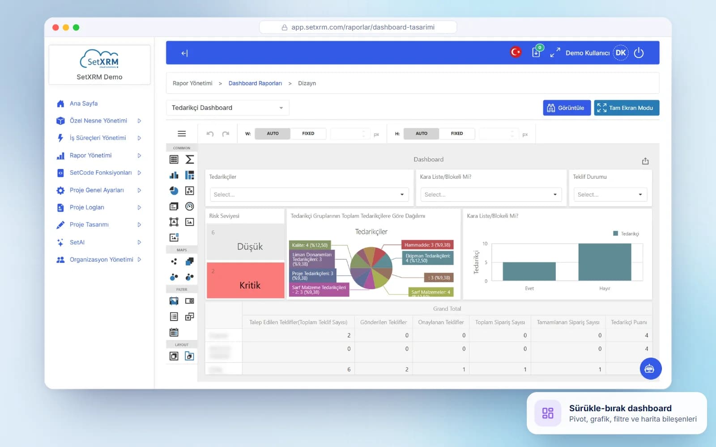This screenshot has width=716, height=447.
Task: Open İş Süreçleri Yönetimi menu item
Action: (x=99, y=138)
